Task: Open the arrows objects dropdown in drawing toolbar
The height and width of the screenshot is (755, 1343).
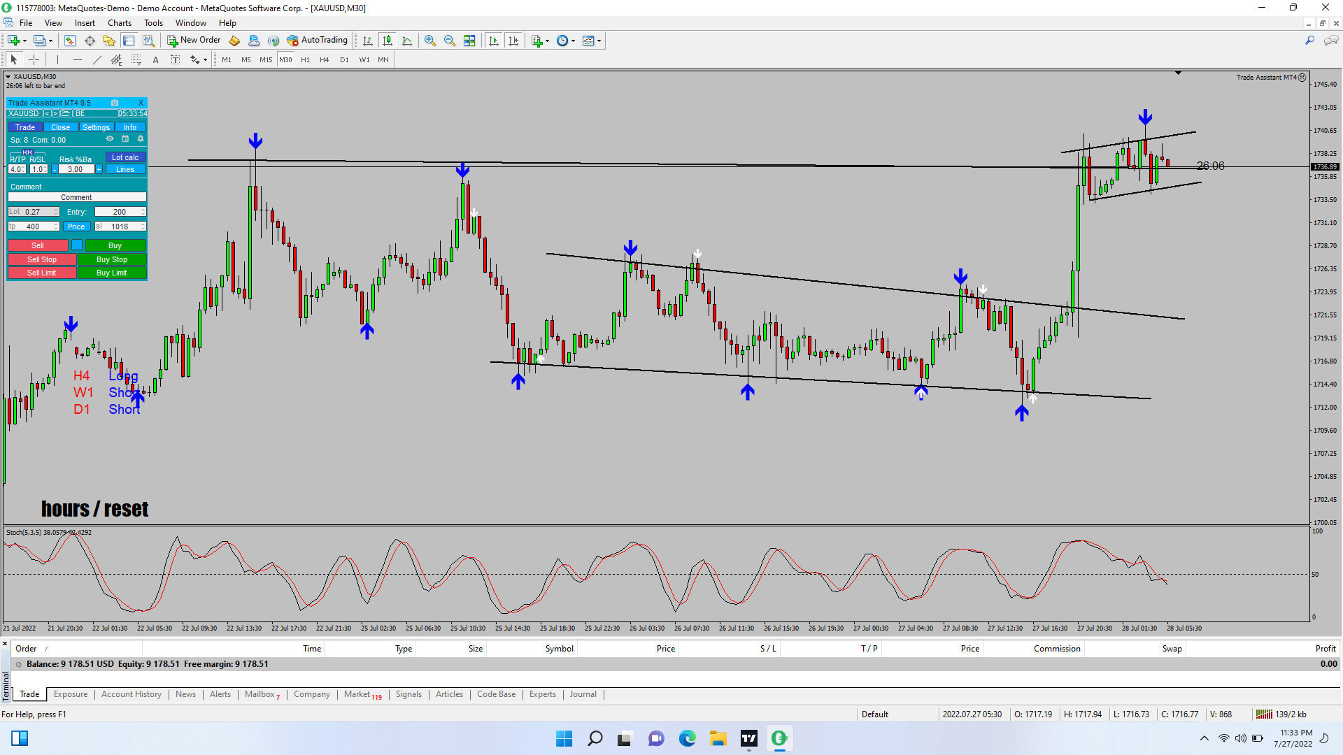Action: click(205, 60)
